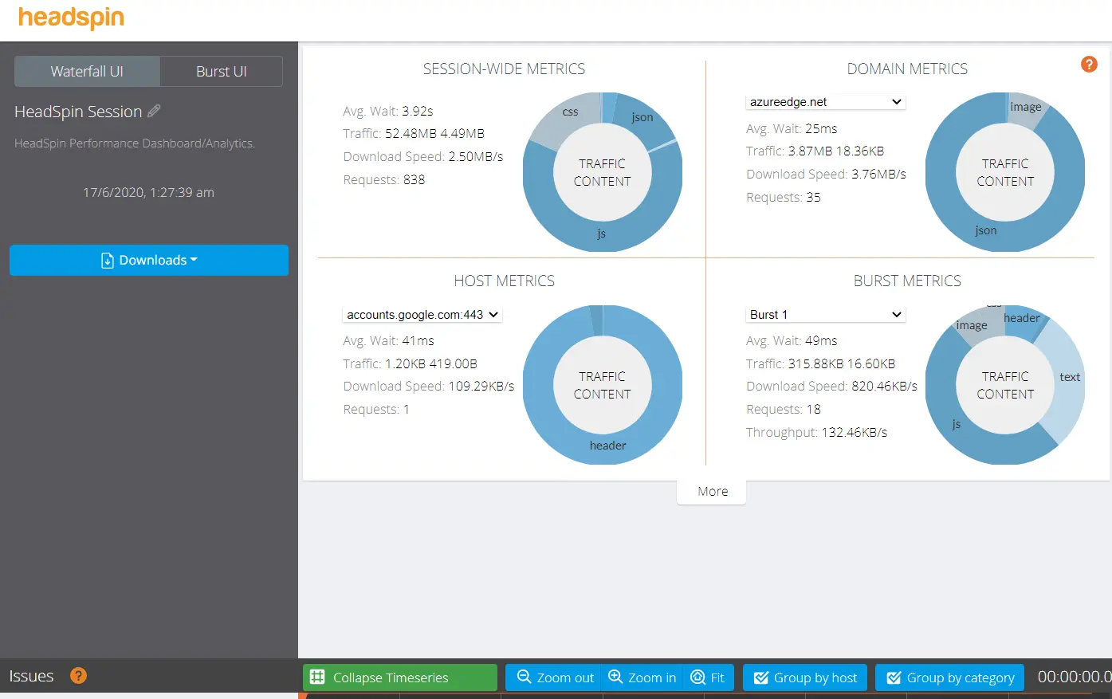Select the Zoom out magnifier icon
The width and height of the screenshot is (1112, 699).
pyautogui.click(x=525, y=677)
